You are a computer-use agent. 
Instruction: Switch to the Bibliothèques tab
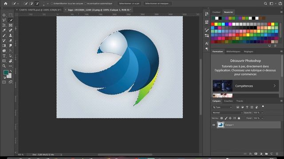(233, 52)
